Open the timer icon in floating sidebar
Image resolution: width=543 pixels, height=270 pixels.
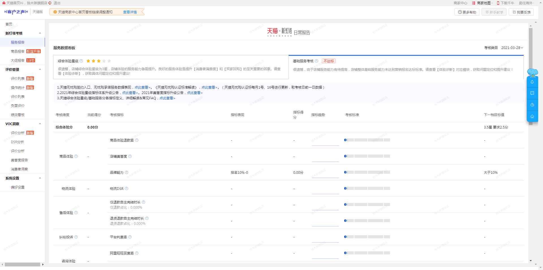coord(532,105)
